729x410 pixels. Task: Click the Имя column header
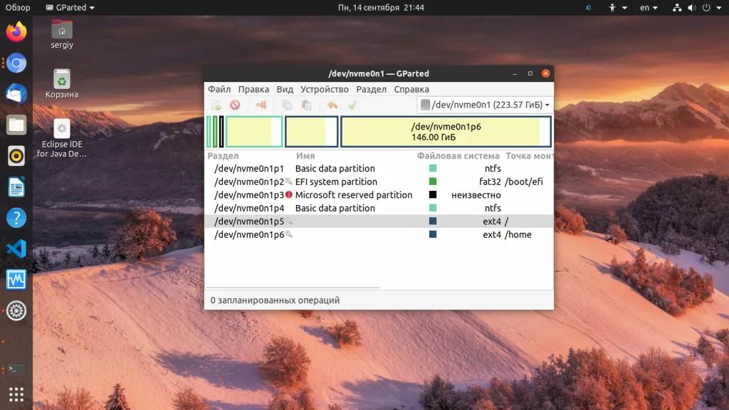coord(305,156)
